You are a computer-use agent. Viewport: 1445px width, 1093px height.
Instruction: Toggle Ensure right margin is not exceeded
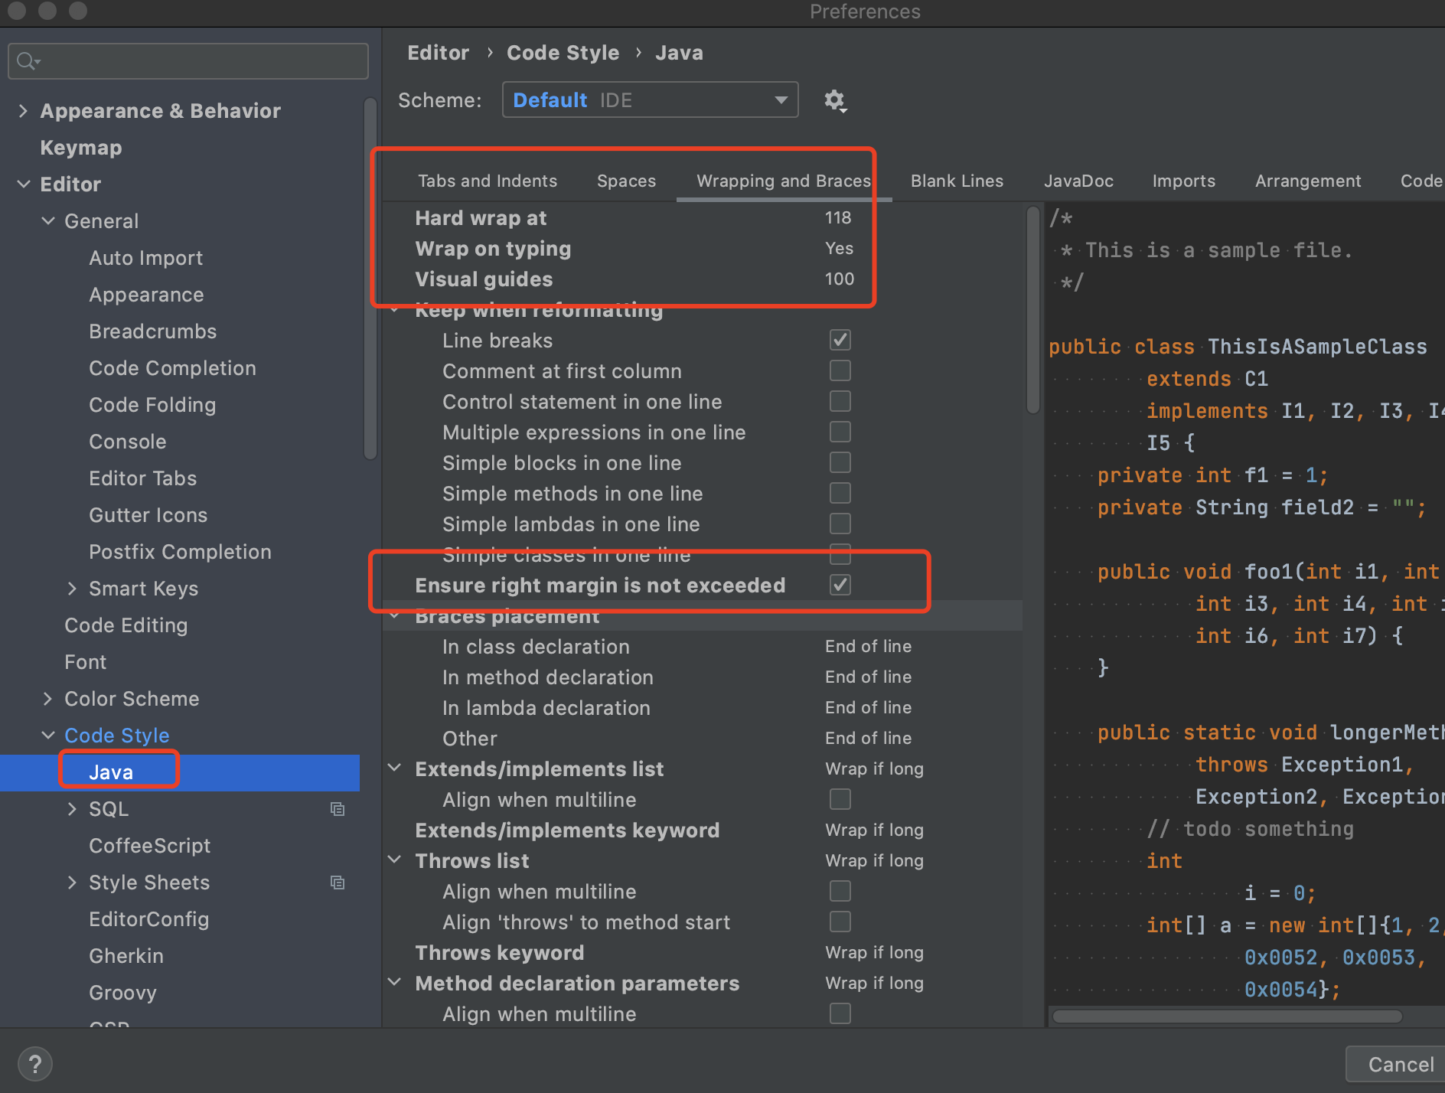point(840,585)
